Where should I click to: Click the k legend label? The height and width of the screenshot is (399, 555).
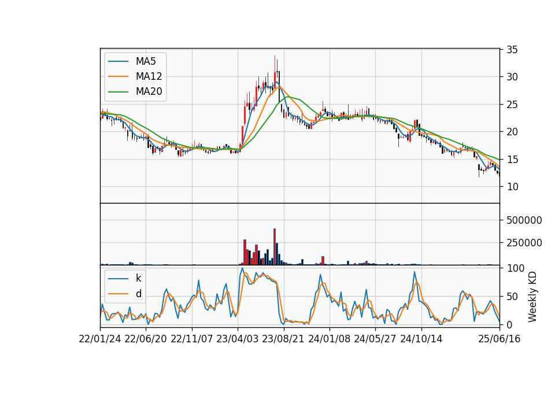(138, 278)
